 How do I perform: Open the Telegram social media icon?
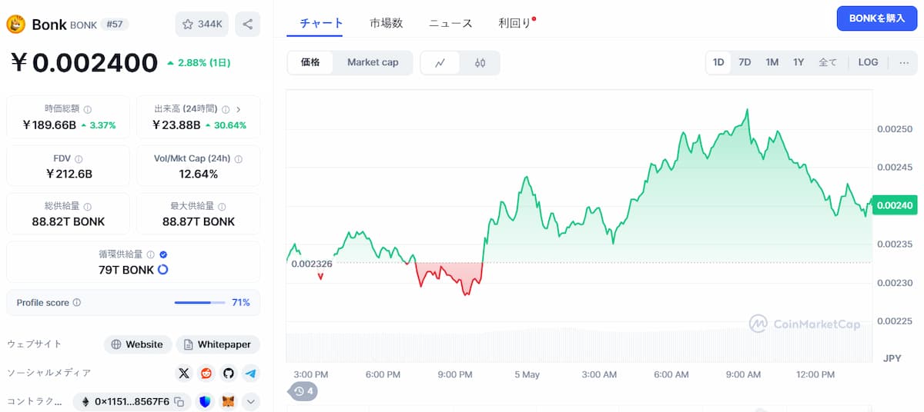point(250,374)
